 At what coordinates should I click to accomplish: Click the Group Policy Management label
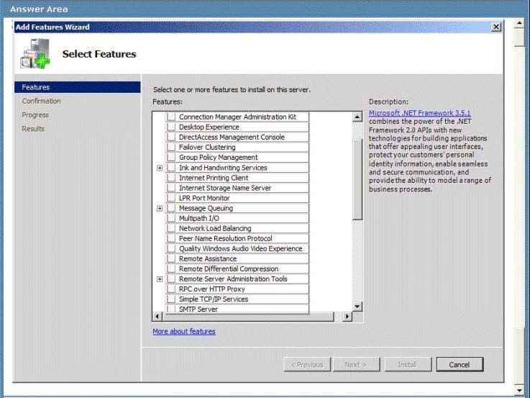click(219, 157)
